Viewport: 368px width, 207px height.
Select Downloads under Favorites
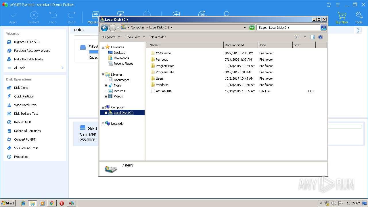(121, 58)
